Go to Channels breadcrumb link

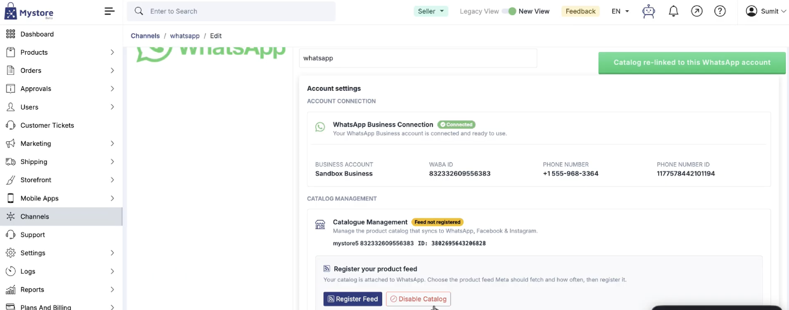point(145,36)
